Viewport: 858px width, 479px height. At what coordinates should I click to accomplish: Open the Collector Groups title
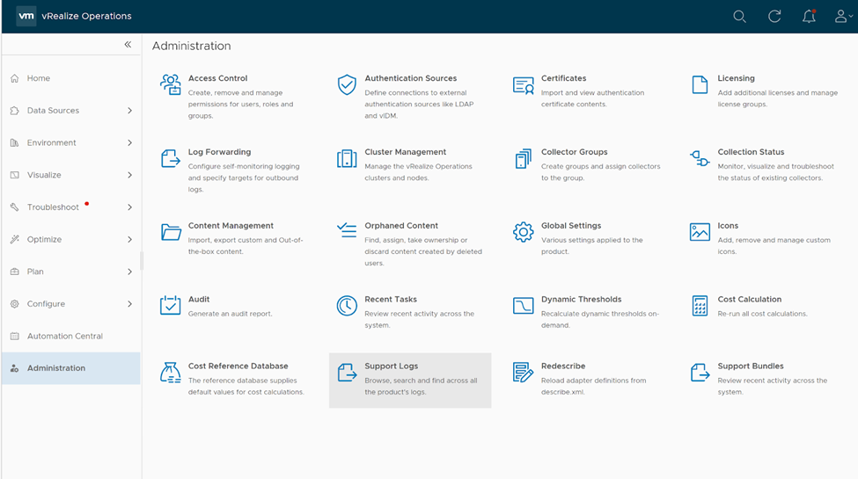(574, 152)
